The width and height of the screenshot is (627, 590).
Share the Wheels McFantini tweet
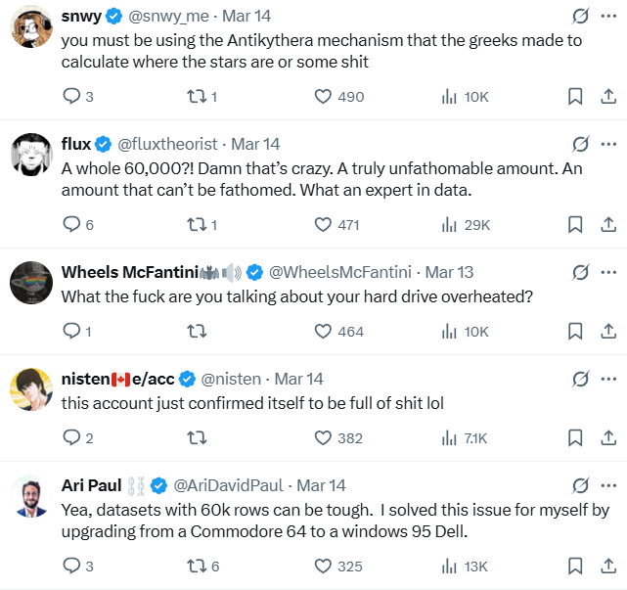(606, 332)
